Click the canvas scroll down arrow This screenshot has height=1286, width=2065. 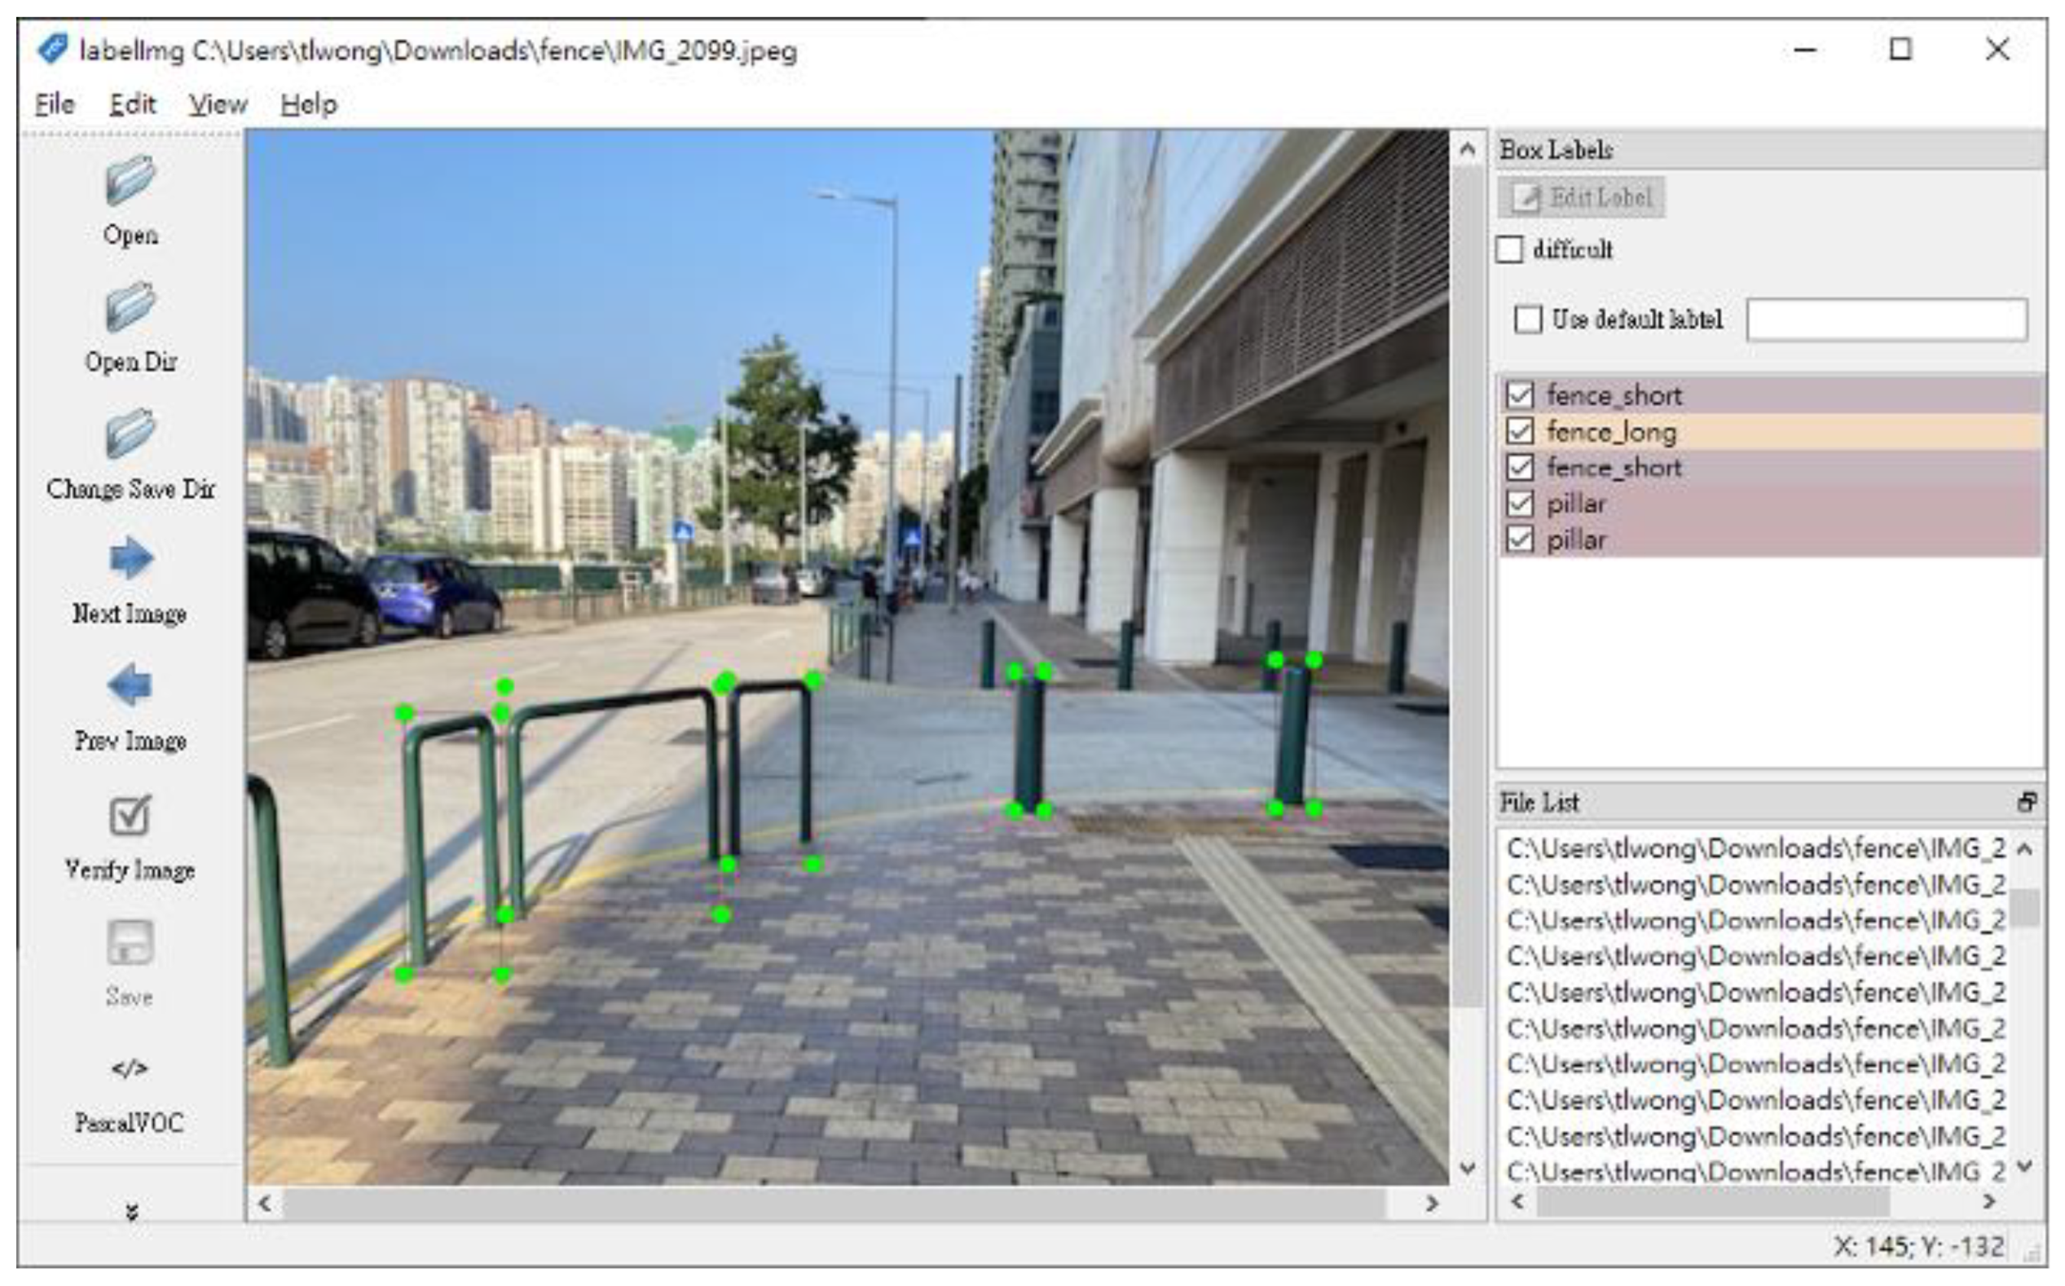[1467, 1168]
